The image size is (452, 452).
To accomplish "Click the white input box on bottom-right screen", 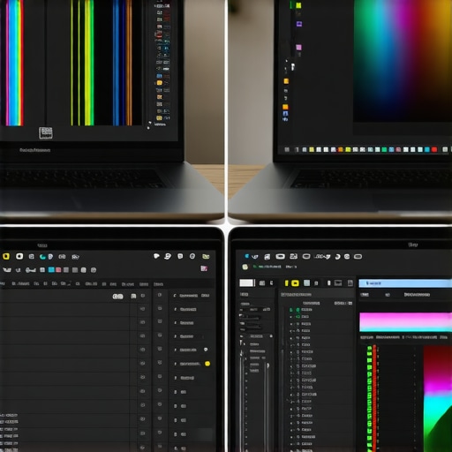I will pos(246,283).
